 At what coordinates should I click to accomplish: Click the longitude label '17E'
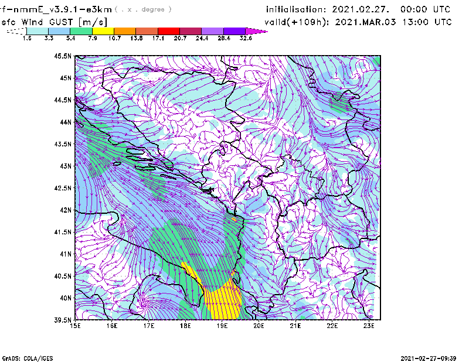coord(149,326)
